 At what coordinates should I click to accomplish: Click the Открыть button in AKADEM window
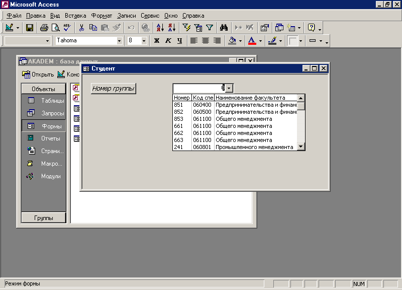click(38, 75)
